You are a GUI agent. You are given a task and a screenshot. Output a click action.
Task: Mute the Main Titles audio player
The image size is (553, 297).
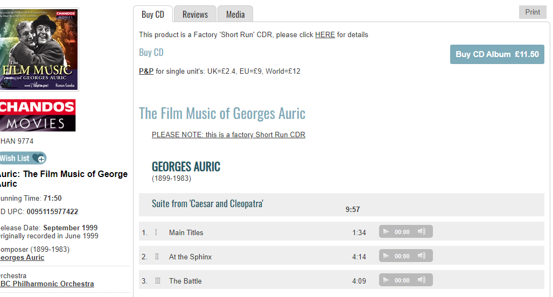click(422, 232)
